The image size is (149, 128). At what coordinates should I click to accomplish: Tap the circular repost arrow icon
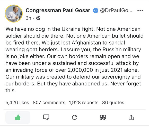click(x=75, y=117)
